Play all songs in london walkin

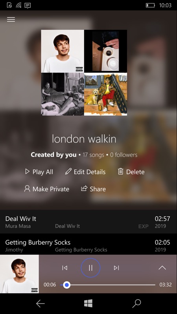(39, 172)
